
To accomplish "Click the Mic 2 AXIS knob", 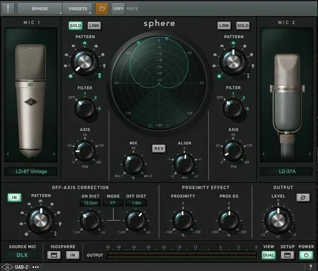I will [x=233, y=151].
